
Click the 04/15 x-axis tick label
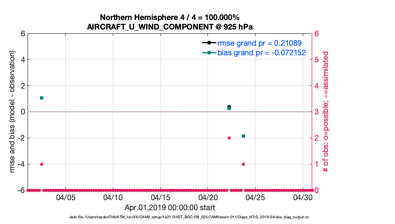click(x=161, y=197)
